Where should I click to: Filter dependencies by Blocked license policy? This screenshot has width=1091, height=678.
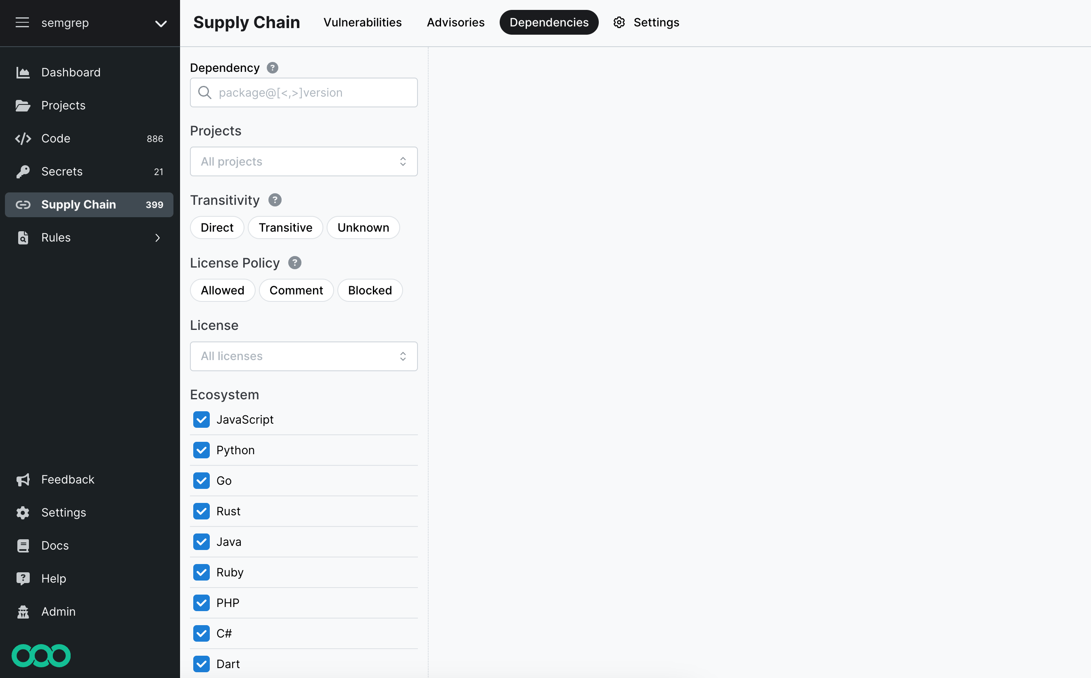pos(370,290)
